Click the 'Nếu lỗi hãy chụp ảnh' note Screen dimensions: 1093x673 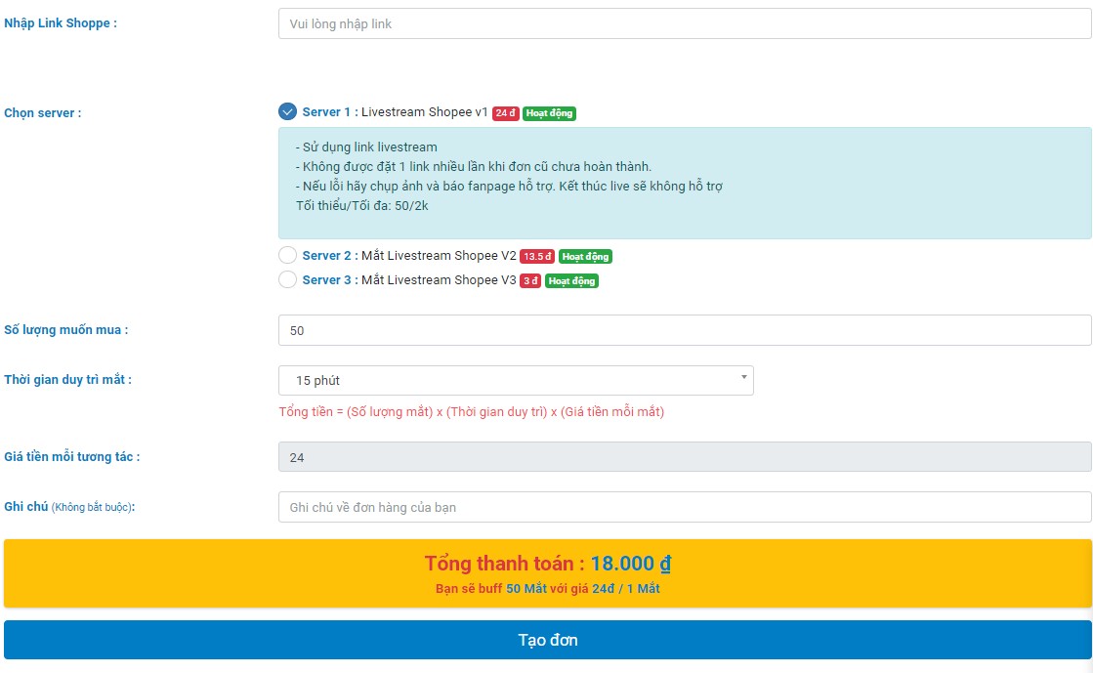click(x=509, y=187)
